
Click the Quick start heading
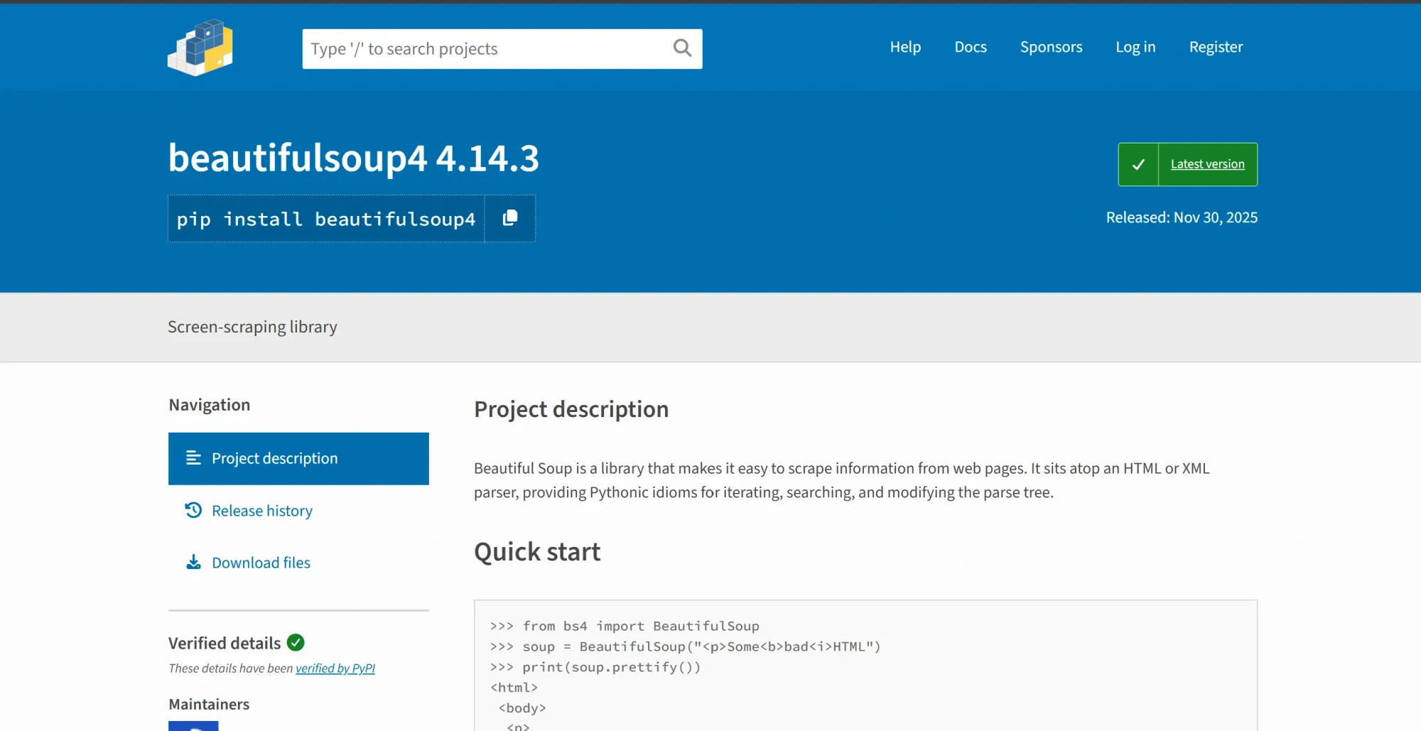click(537, 551)
